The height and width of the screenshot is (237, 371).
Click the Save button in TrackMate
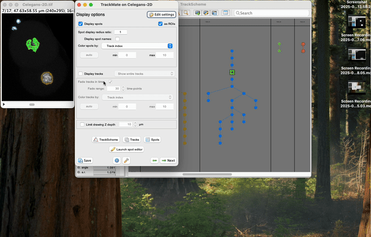pyautogui.click(x=85, y=161)
